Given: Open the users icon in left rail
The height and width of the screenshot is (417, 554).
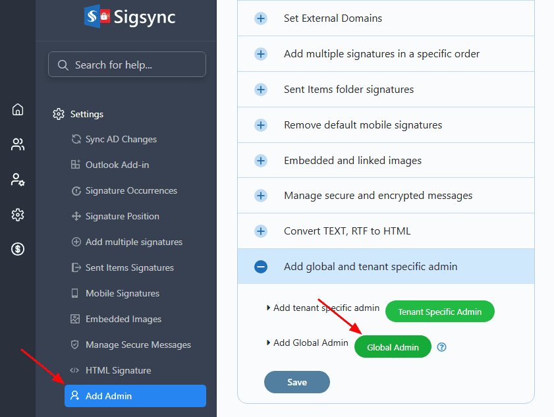Looking at the screenshot, I should 18,144.
